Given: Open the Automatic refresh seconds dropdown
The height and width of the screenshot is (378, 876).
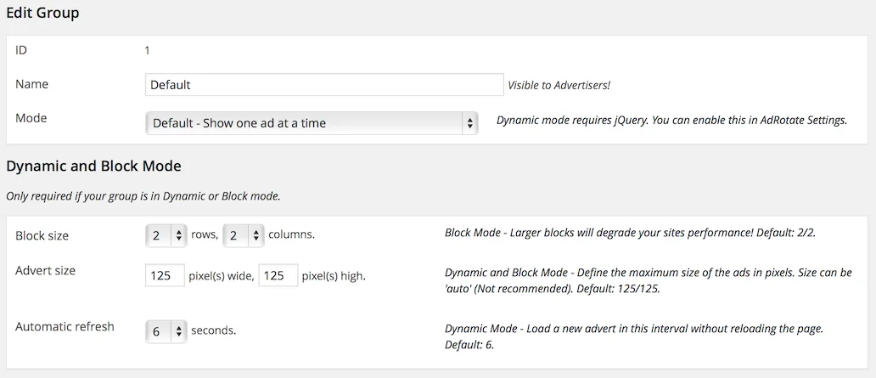Looking at the screenshot, I should pyautogui.click(x=166, y=331).
